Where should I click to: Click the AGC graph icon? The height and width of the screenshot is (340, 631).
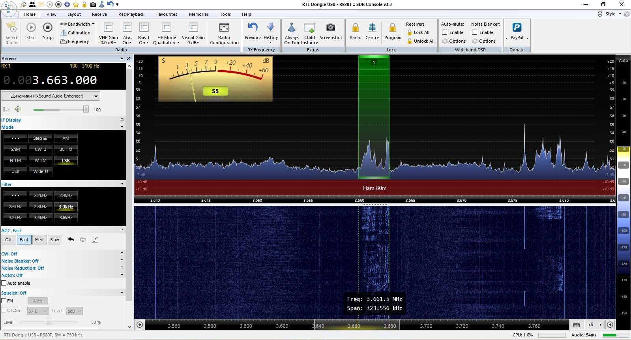[95, 240]
